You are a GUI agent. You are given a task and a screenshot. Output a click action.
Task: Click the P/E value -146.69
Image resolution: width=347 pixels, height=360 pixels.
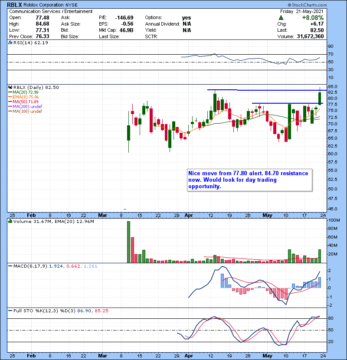pos(124,18)
